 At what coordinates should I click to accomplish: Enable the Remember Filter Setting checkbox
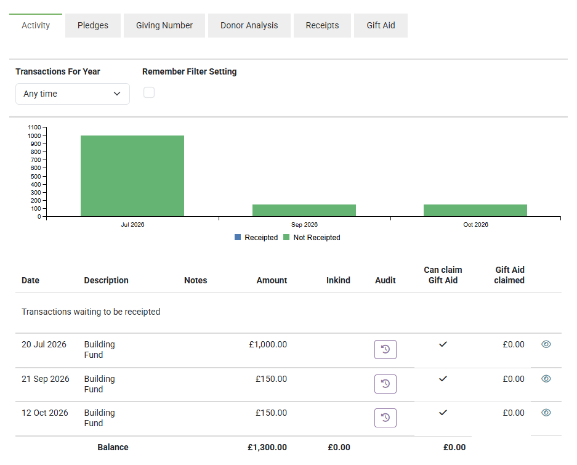pyautogui.click(x=149, y=92)
